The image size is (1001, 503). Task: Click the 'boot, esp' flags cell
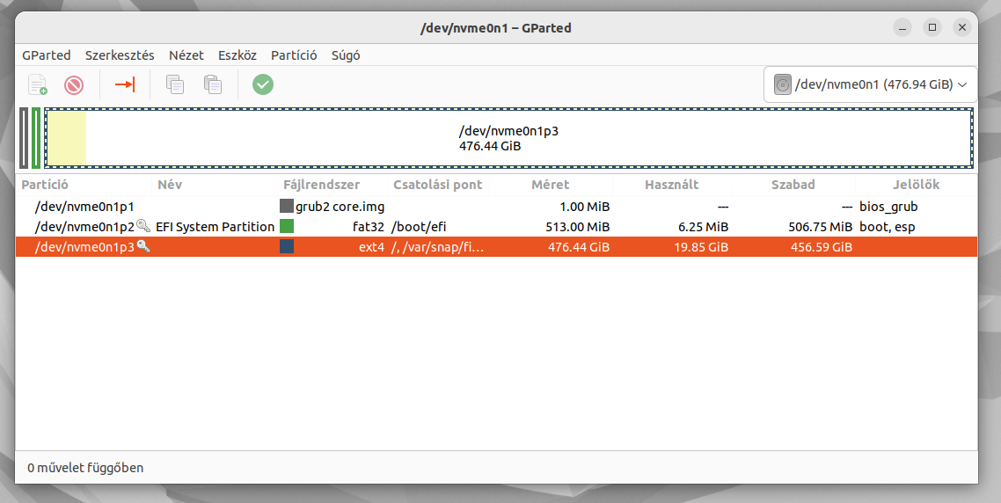pyautogui.click(x=888, y=227)
